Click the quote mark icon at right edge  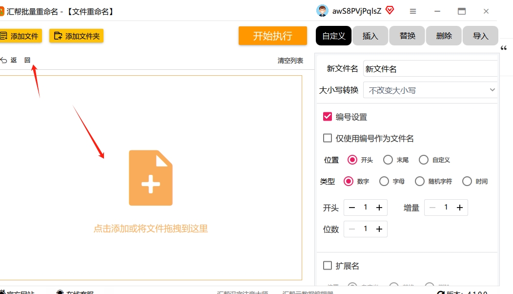click(504, 48)
